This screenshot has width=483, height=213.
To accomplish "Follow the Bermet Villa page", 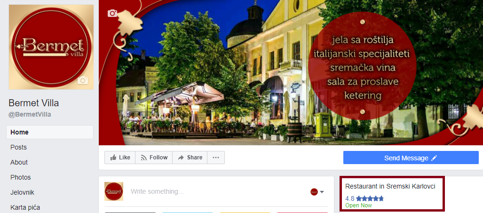I will (x=154, y=158).
